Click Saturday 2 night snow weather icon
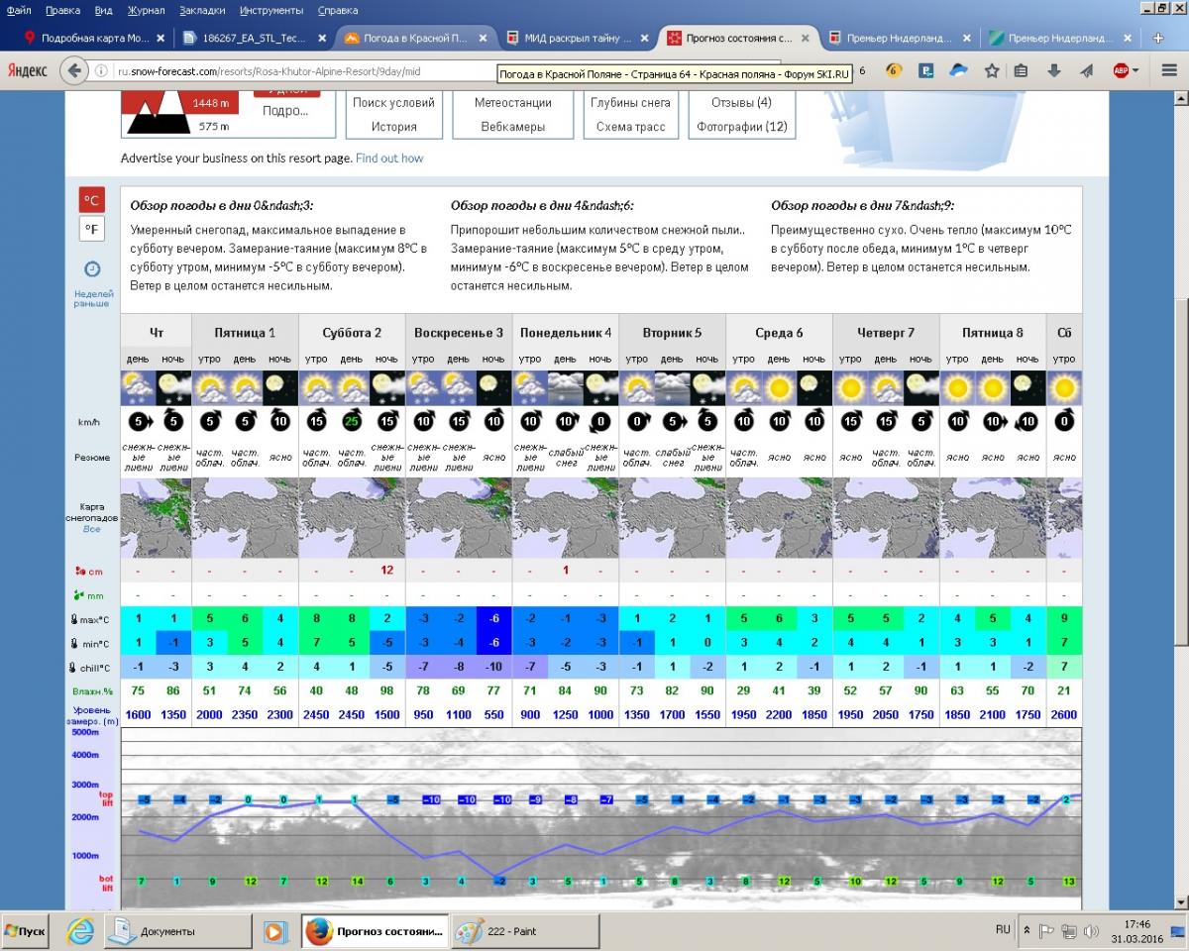Screen dimensions: 1189x951 (386, 386)
